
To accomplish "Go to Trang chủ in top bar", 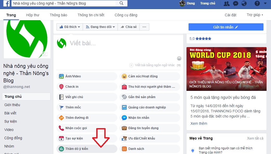I will pos(208,3).
